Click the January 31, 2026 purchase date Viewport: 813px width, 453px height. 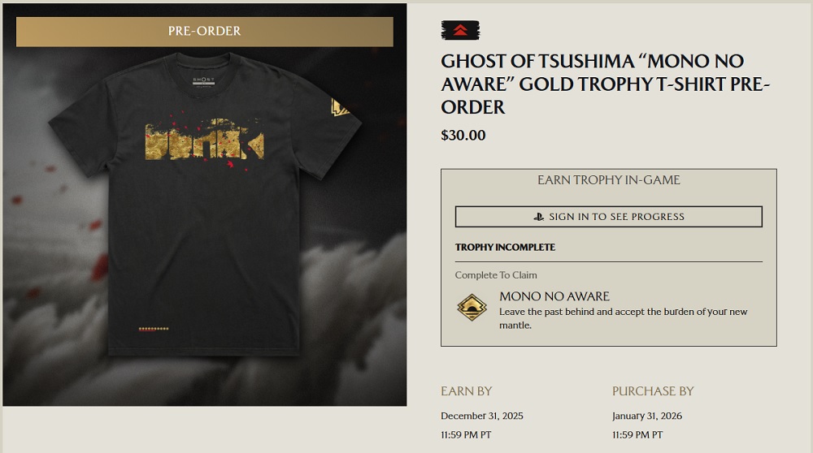tap(647, 416)
